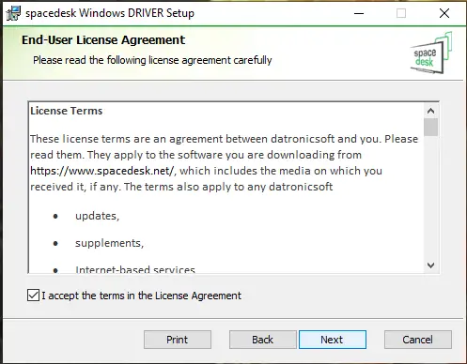The image size is (467, 364).
Task: Minimize the setup window
Action: pos(359,13)
